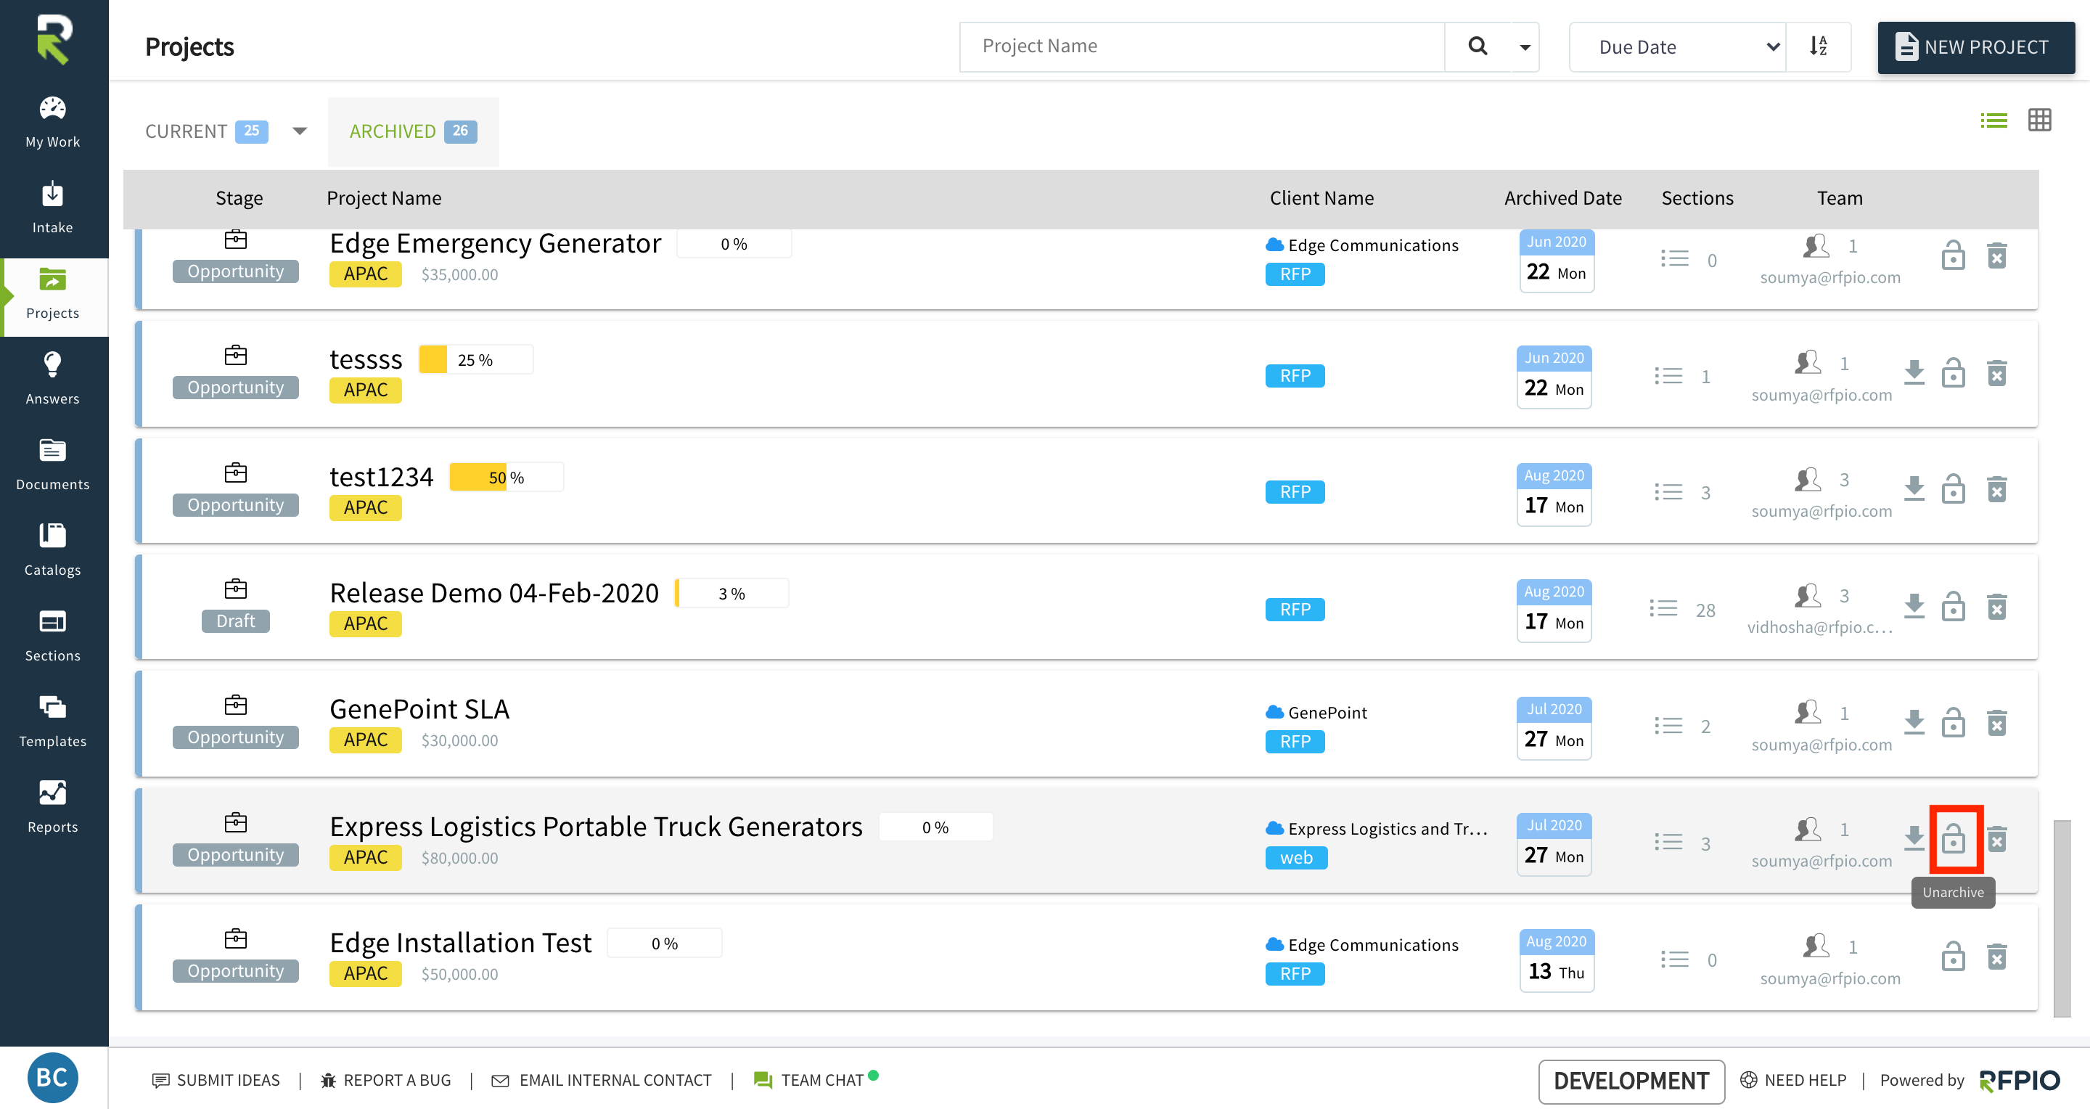
Task: Click EMAIL INTERNAL CONTACT link
Action: pos(602,1080)
